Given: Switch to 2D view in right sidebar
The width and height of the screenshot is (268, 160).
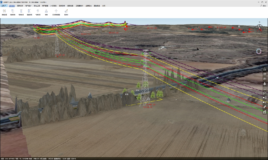Looking at the screenshot, I should coord(265,79).
